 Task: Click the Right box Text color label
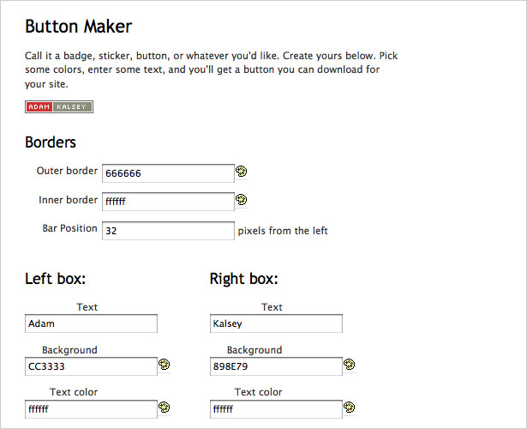click(259, 392)
